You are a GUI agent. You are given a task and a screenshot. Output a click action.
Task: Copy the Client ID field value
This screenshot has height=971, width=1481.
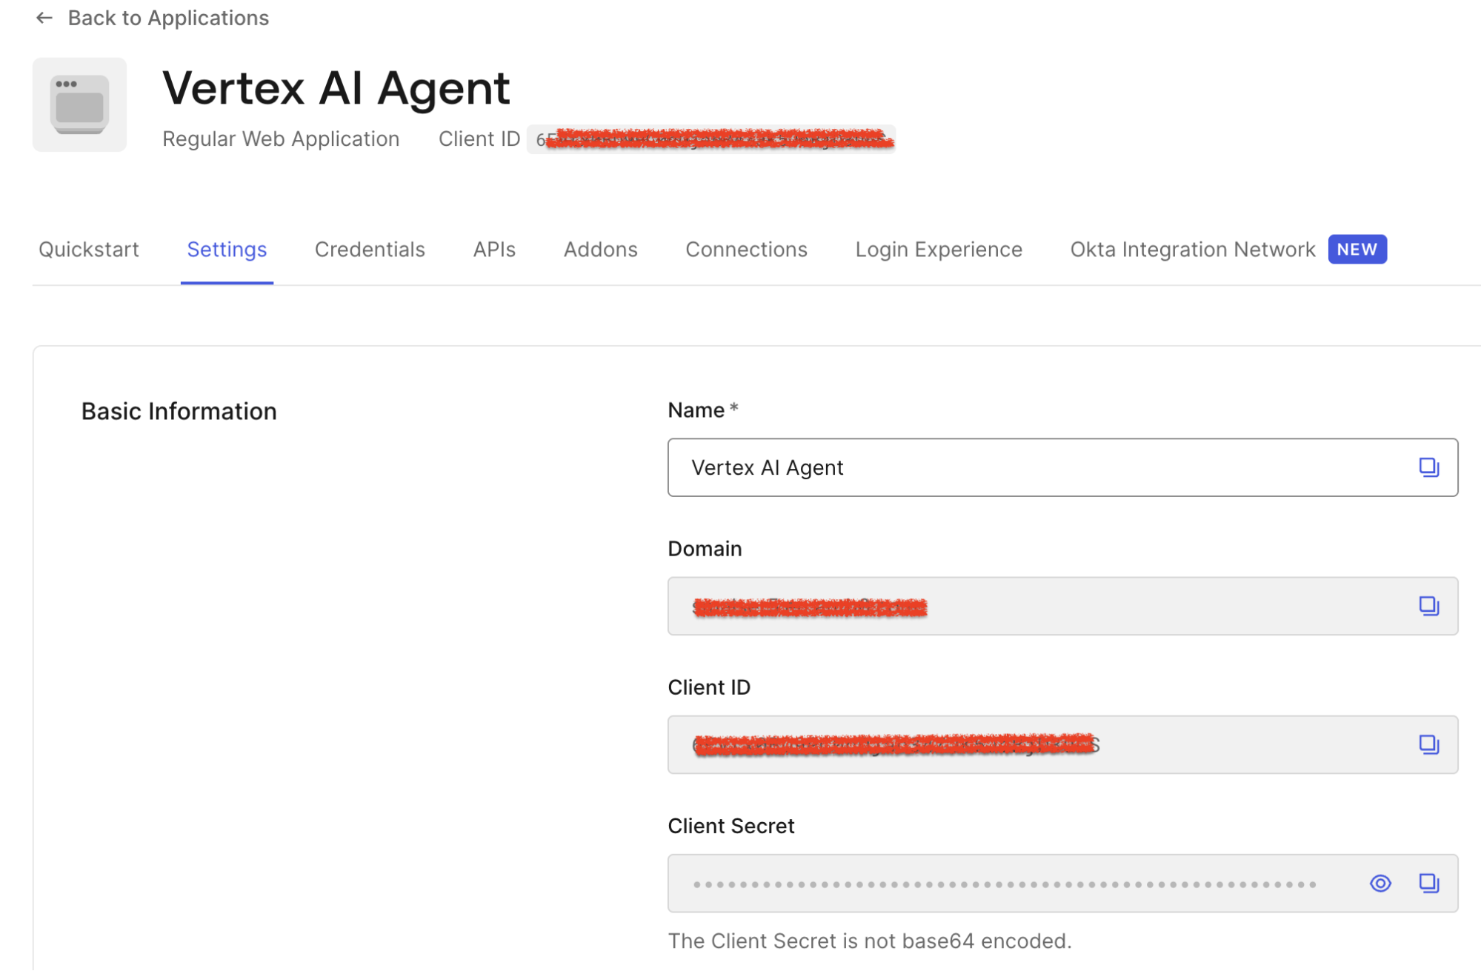(x=1428, y=744)
